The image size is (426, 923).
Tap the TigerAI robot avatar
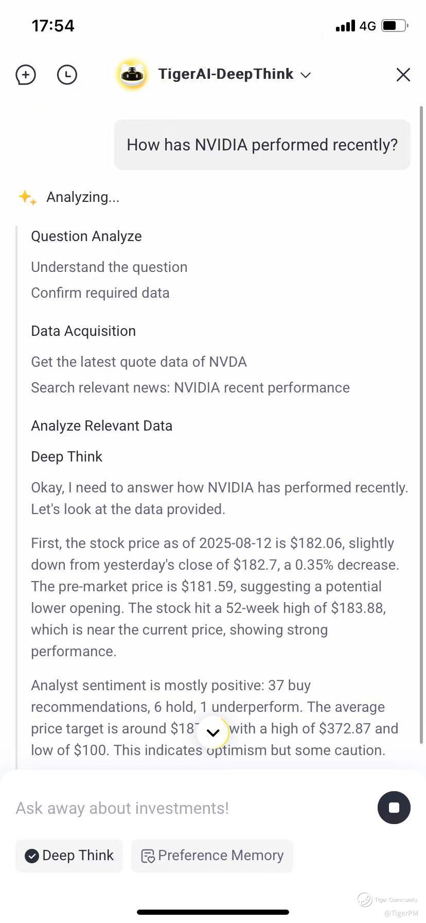pos(132,75)
